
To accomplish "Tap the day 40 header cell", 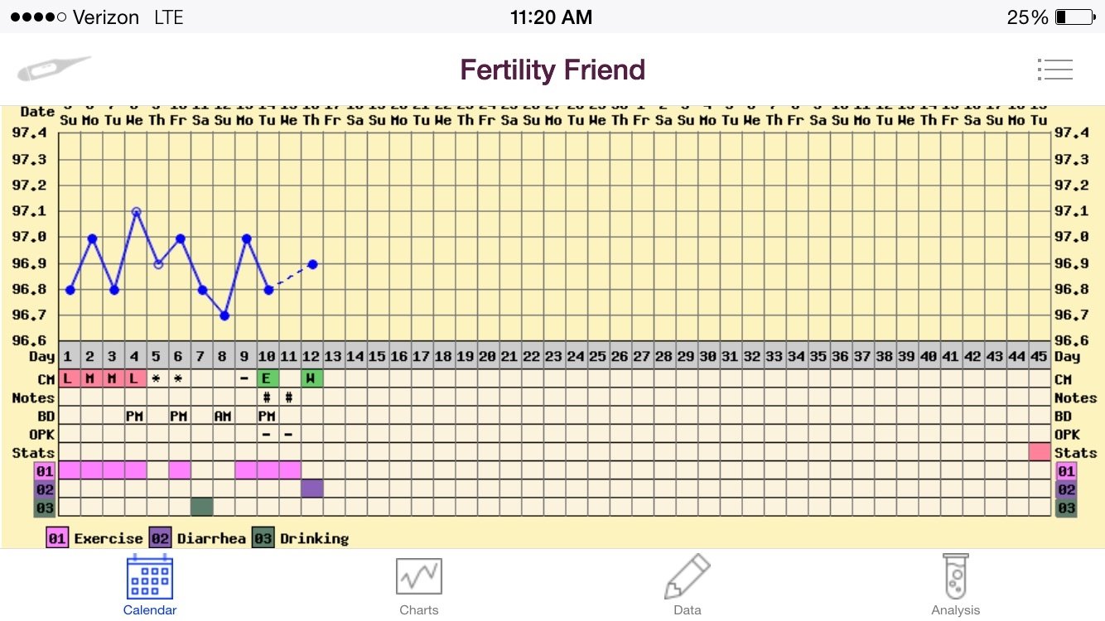I will pos(929,356).
